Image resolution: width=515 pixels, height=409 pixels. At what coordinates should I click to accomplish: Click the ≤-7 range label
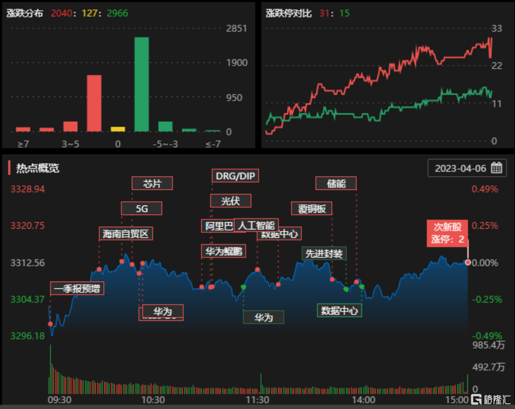(213, 144)
